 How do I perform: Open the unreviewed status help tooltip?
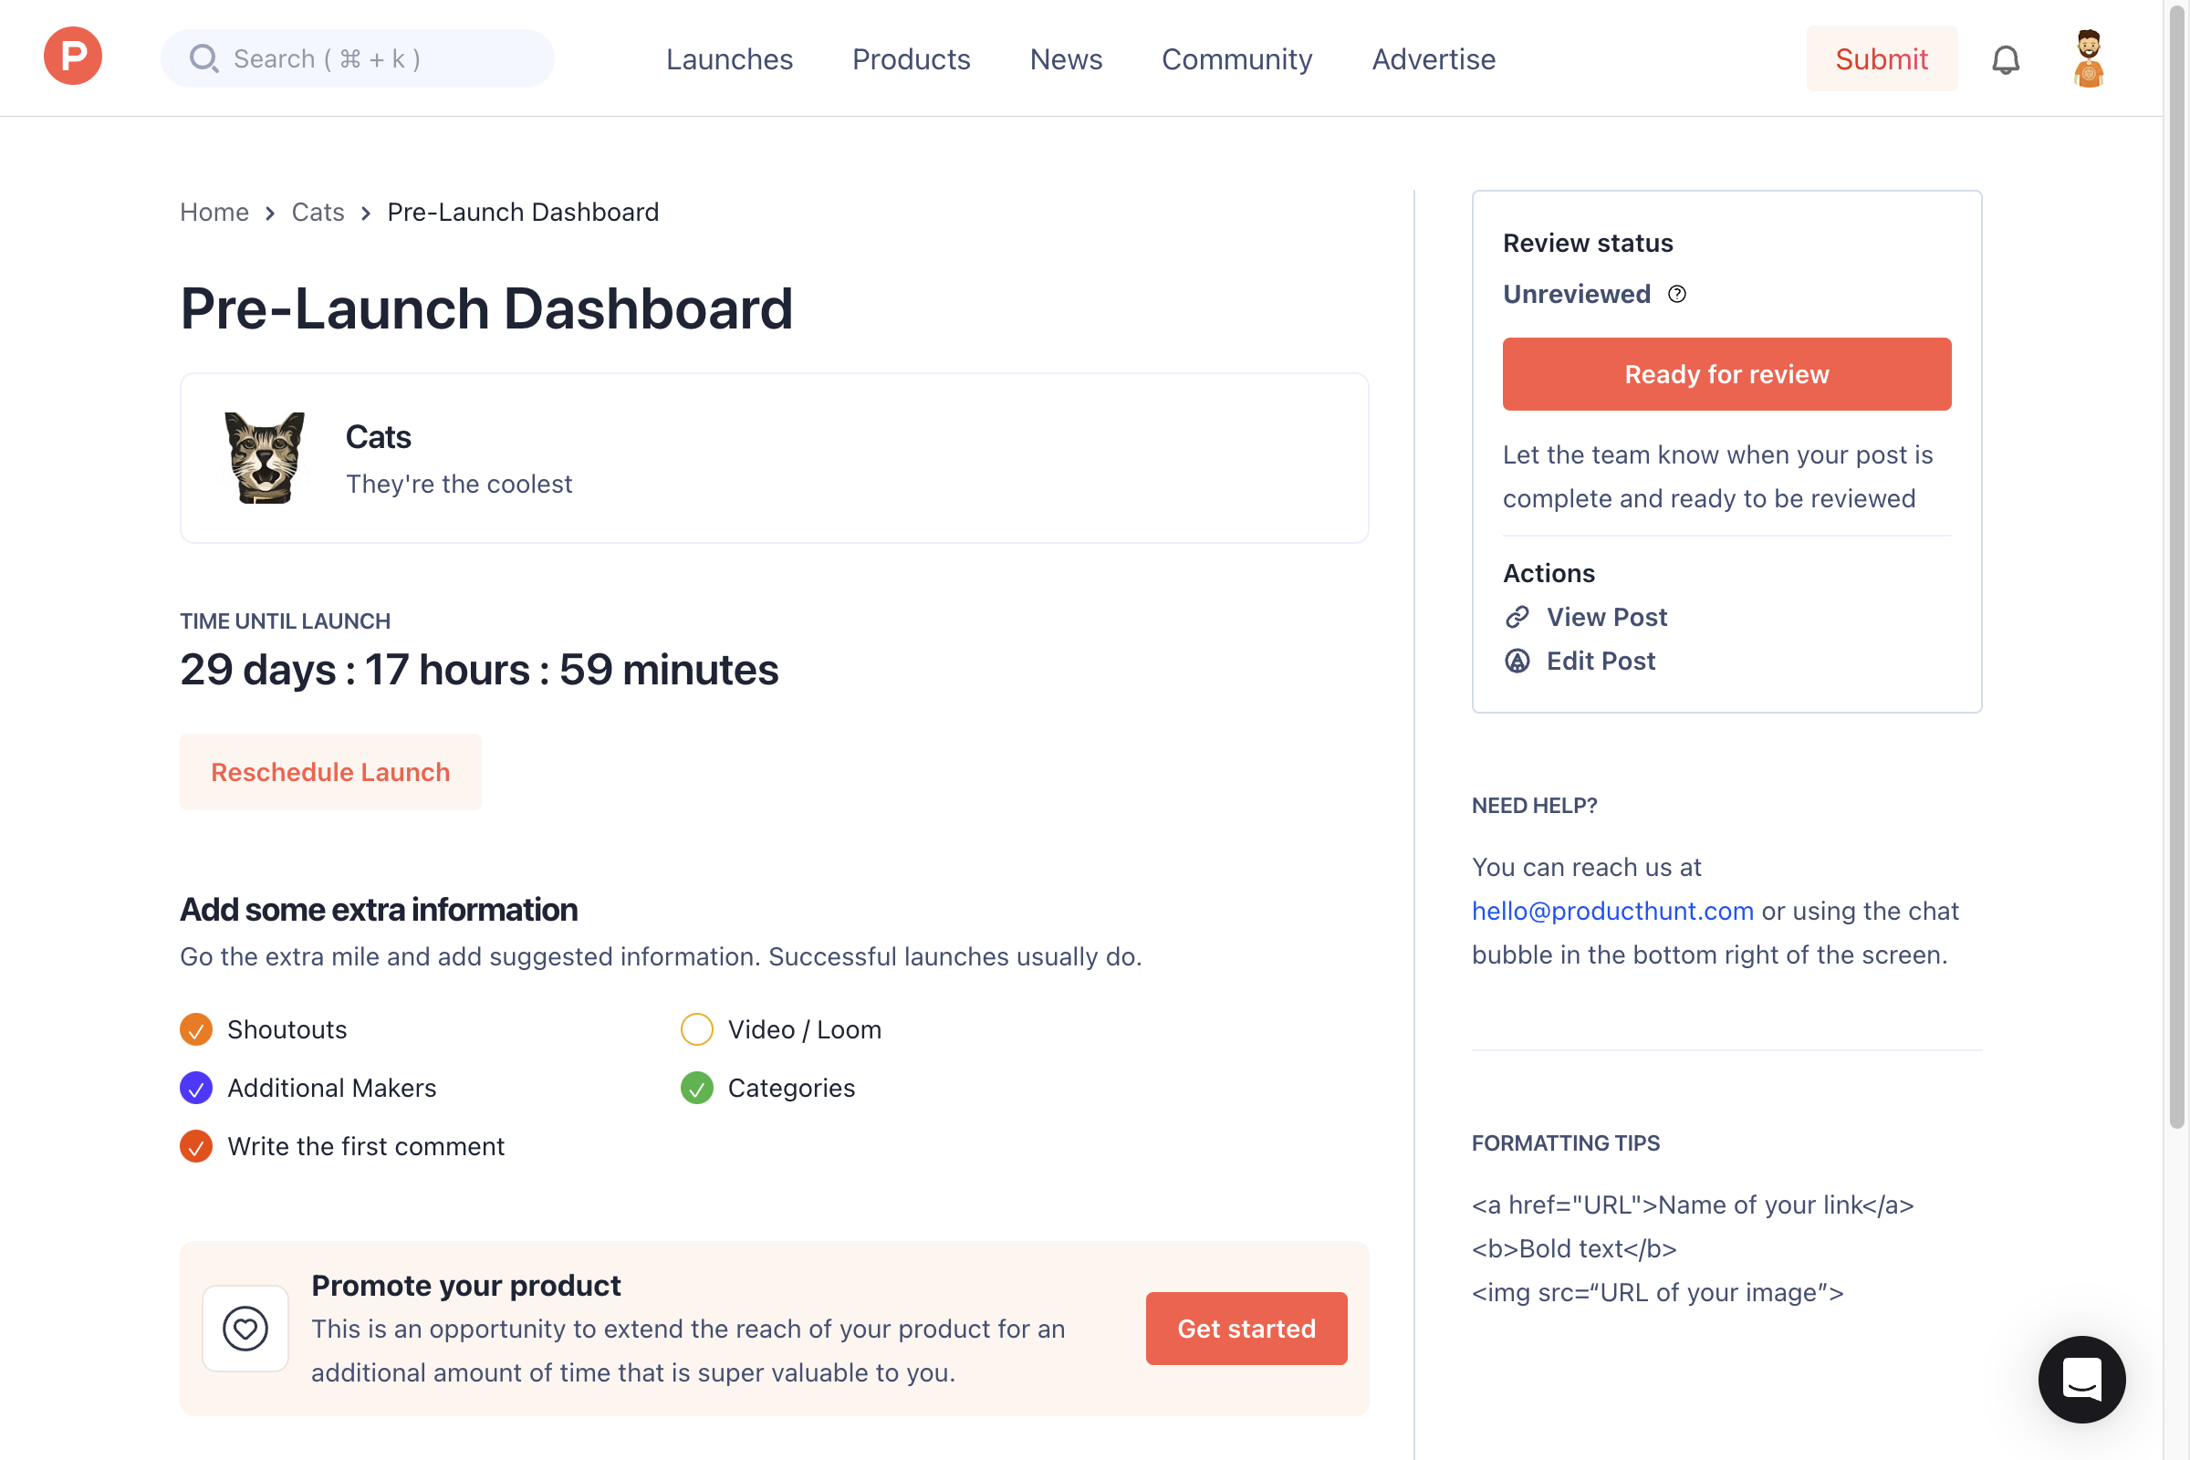[1678, 293]
